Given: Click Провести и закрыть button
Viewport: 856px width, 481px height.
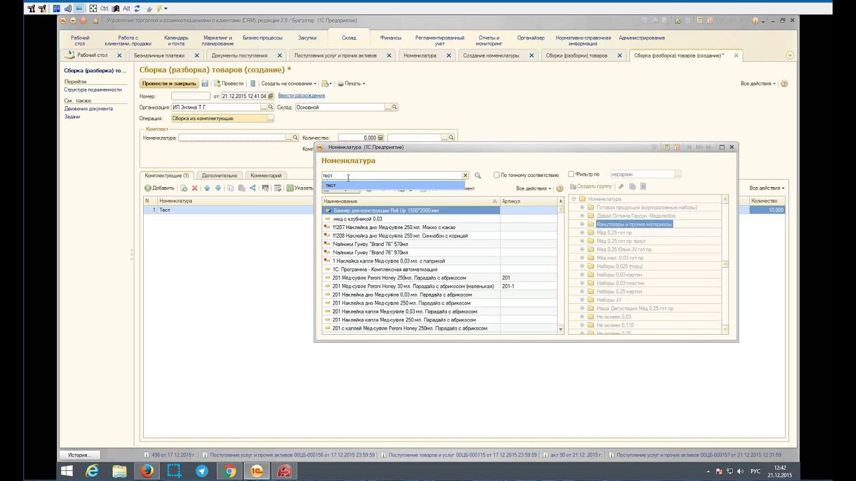Looking at the screenshot, I should (169, 84).
